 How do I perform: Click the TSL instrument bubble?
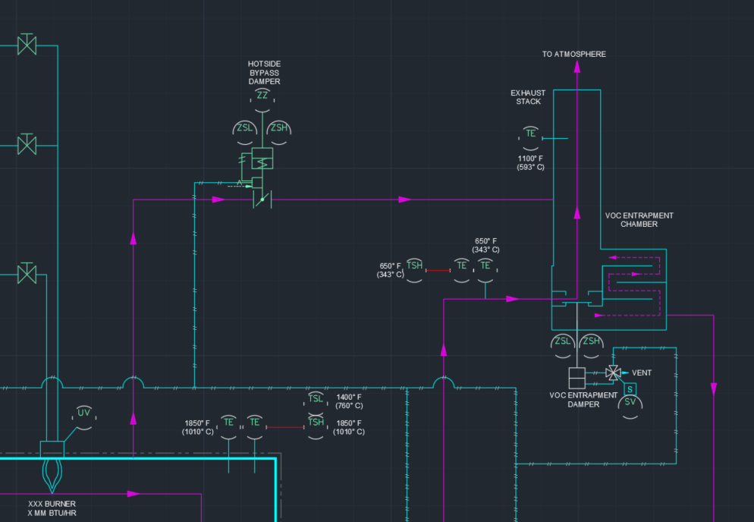click(x=316, y=403)
